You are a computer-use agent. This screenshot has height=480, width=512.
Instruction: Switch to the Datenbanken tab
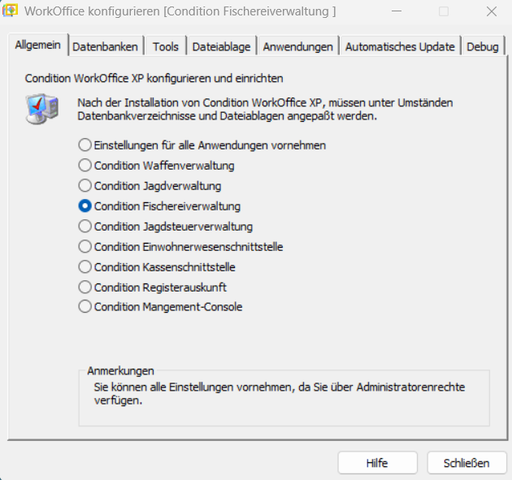point(106,47)
